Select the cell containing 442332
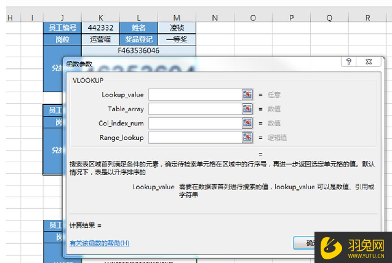The image size is (392, 263). coord(100,28)
